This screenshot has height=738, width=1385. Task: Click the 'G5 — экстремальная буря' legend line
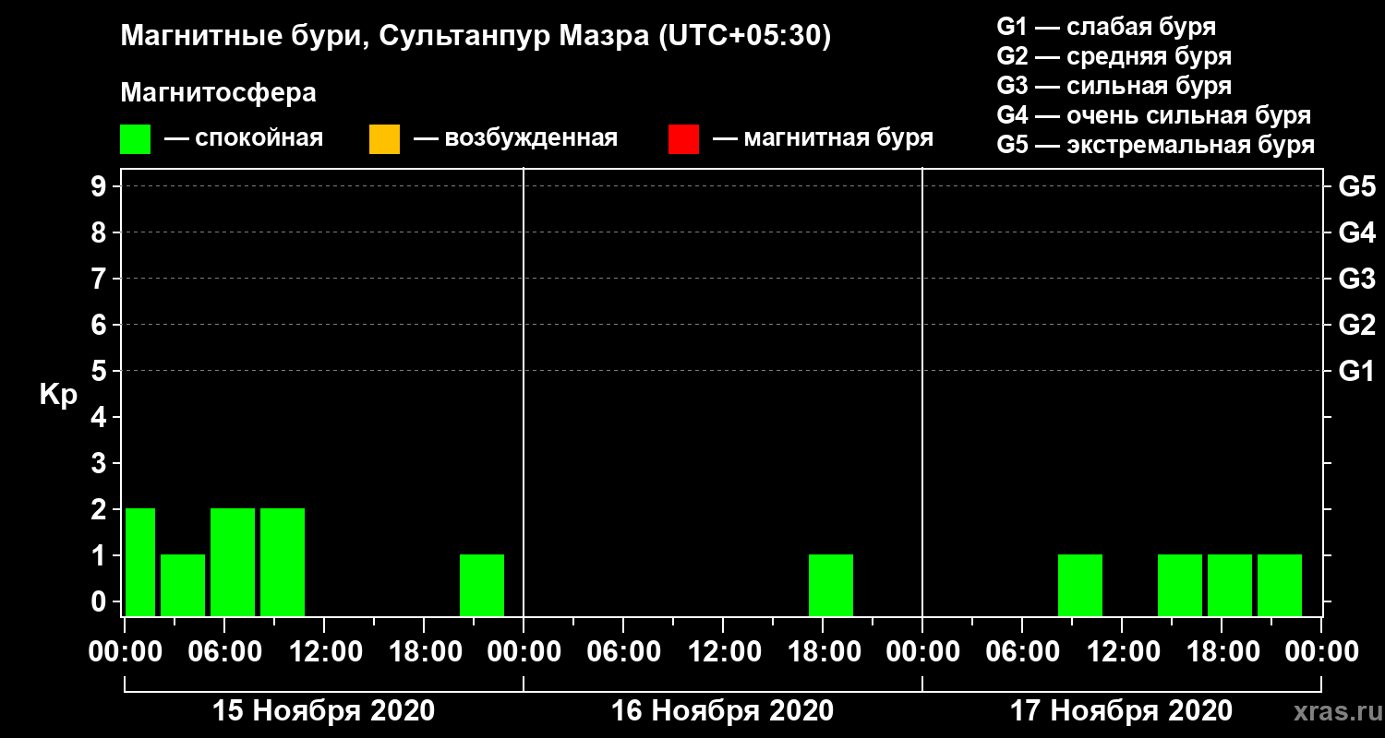1156,145
